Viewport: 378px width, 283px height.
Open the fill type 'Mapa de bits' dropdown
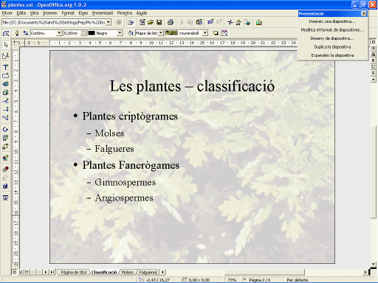[161, 33]
